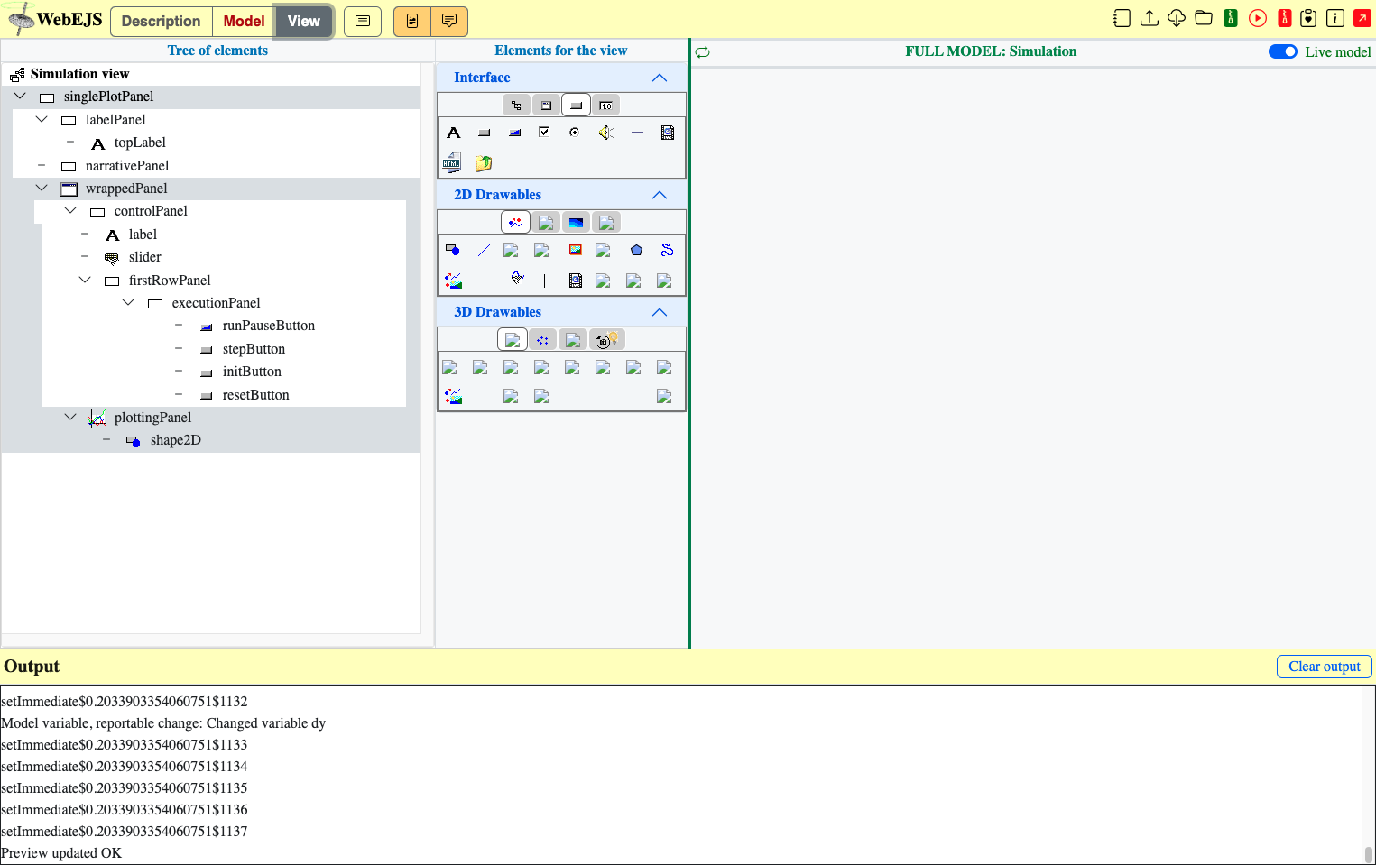Collapse the wrappedPanel tree node
This screenshot has width=1376, height=865.
pyautogui.click(x=42, y=188)
